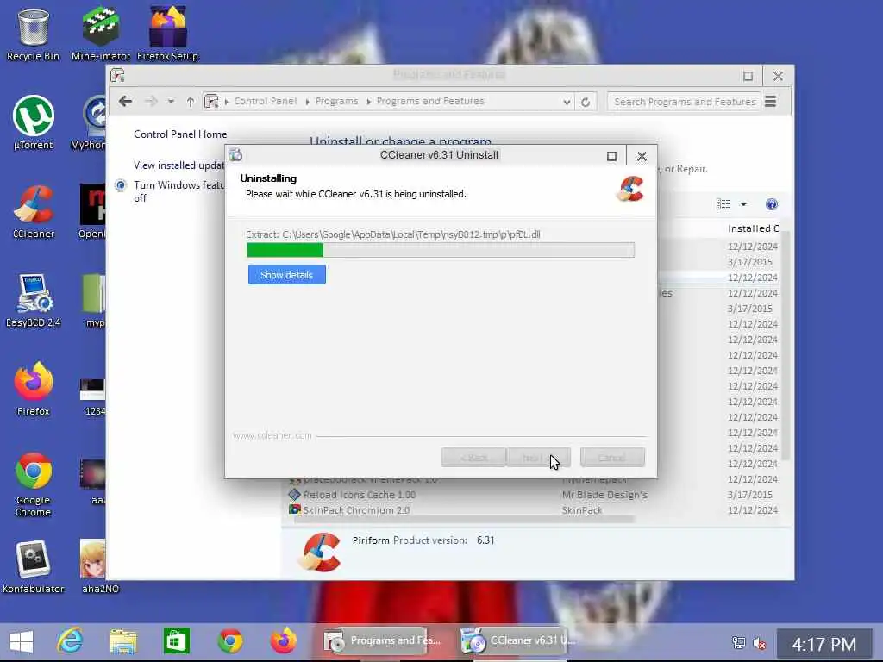Refresh the Programs and Features list
This screenshot has height=662, width=883.
(x=586, y=102)
